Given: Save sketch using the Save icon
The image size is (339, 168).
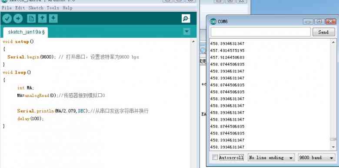Looking at the screenshot, I should click(53, 19).
